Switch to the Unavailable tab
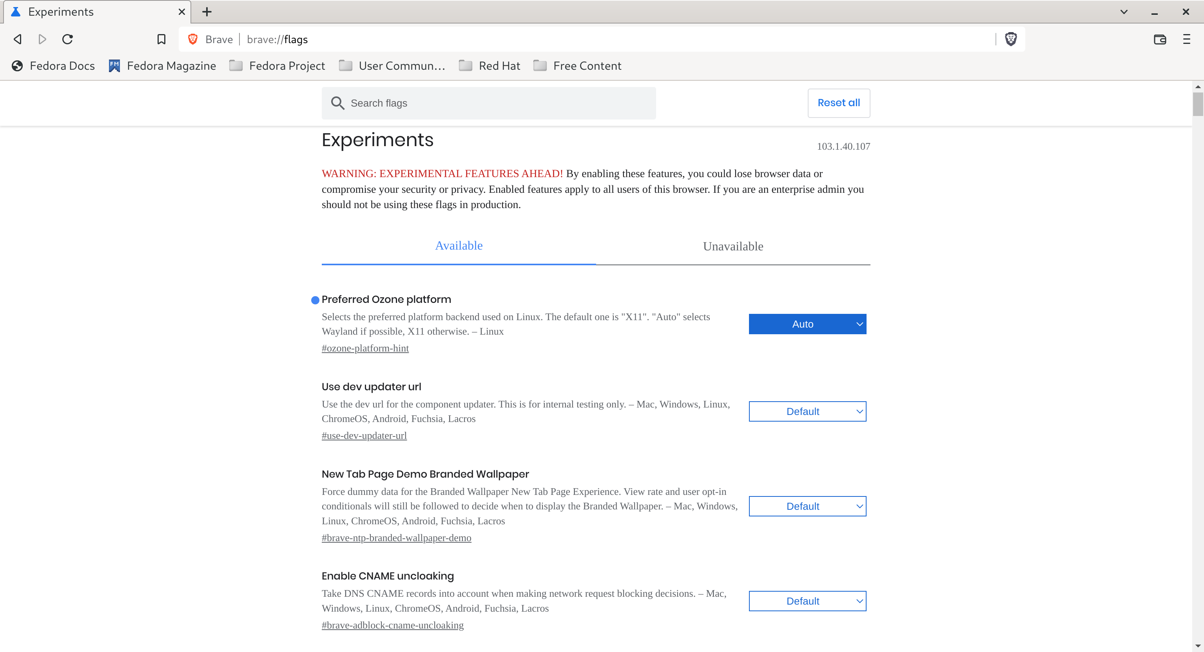The width and height of the screenshot is (1204, 652). 733,246
